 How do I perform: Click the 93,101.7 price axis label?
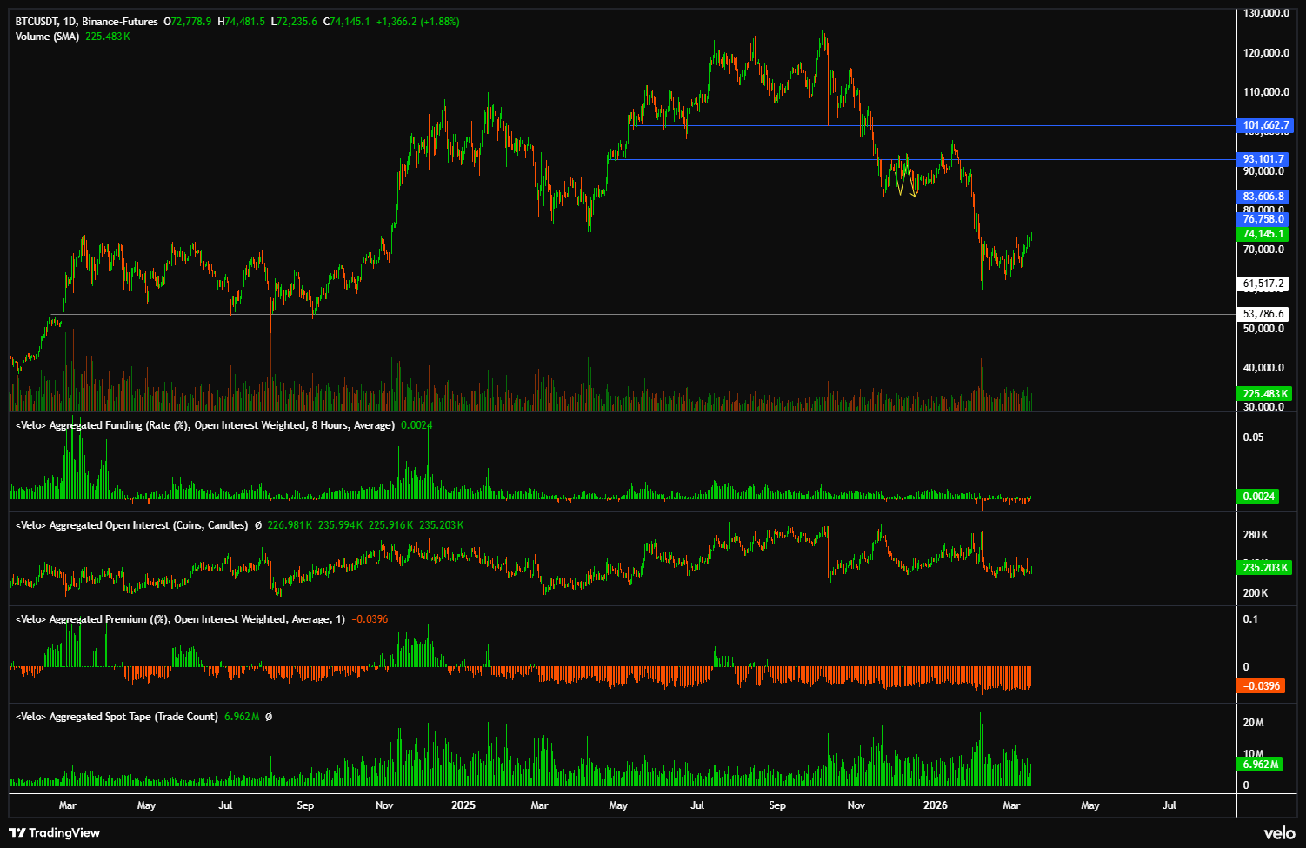[1263, 159]
